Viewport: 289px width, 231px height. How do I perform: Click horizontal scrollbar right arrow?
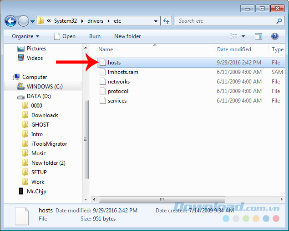[x=281, y=199]
